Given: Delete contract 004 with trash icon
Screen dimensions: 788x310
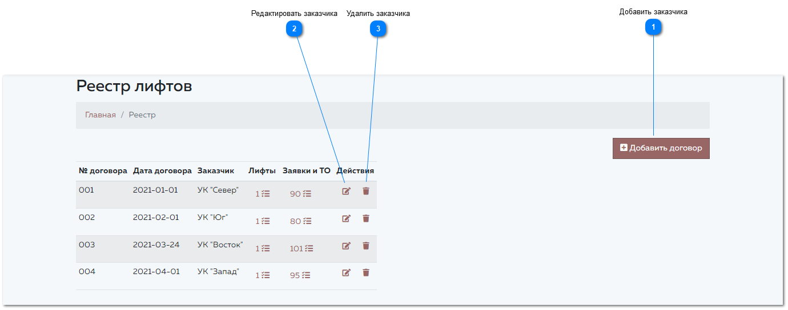Looking at the screenshot, I should click(366, 273).
